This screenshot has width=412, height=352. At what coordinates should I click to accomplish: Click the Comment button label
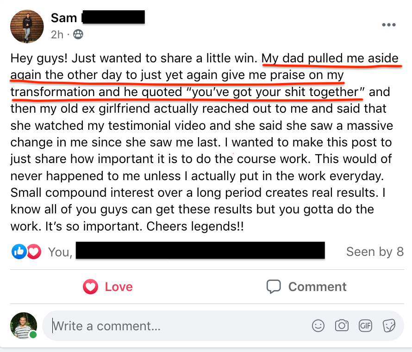point(317,287)
